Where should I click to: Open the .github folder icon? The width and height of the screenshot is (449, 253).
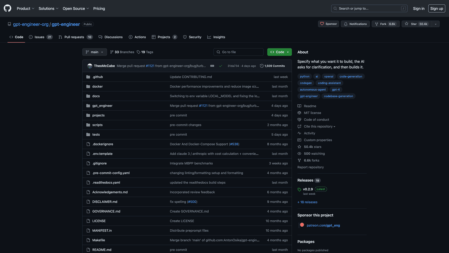point(88,77)
